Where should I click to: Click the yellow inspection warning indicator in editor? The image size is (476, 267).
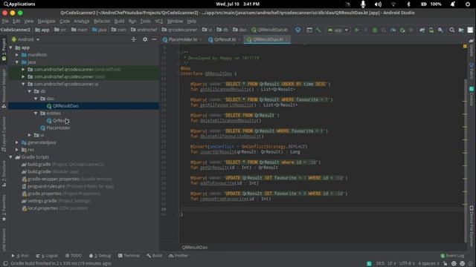pos(465,46)
